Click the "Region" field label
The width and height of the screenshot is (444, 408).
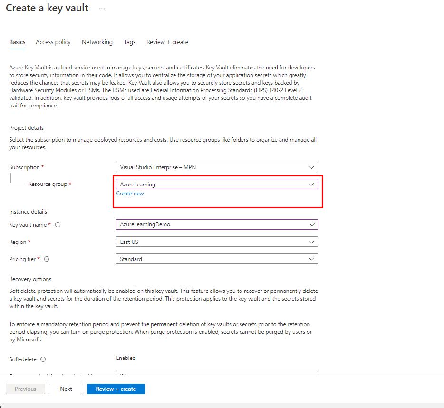click(x=18, y=242)
